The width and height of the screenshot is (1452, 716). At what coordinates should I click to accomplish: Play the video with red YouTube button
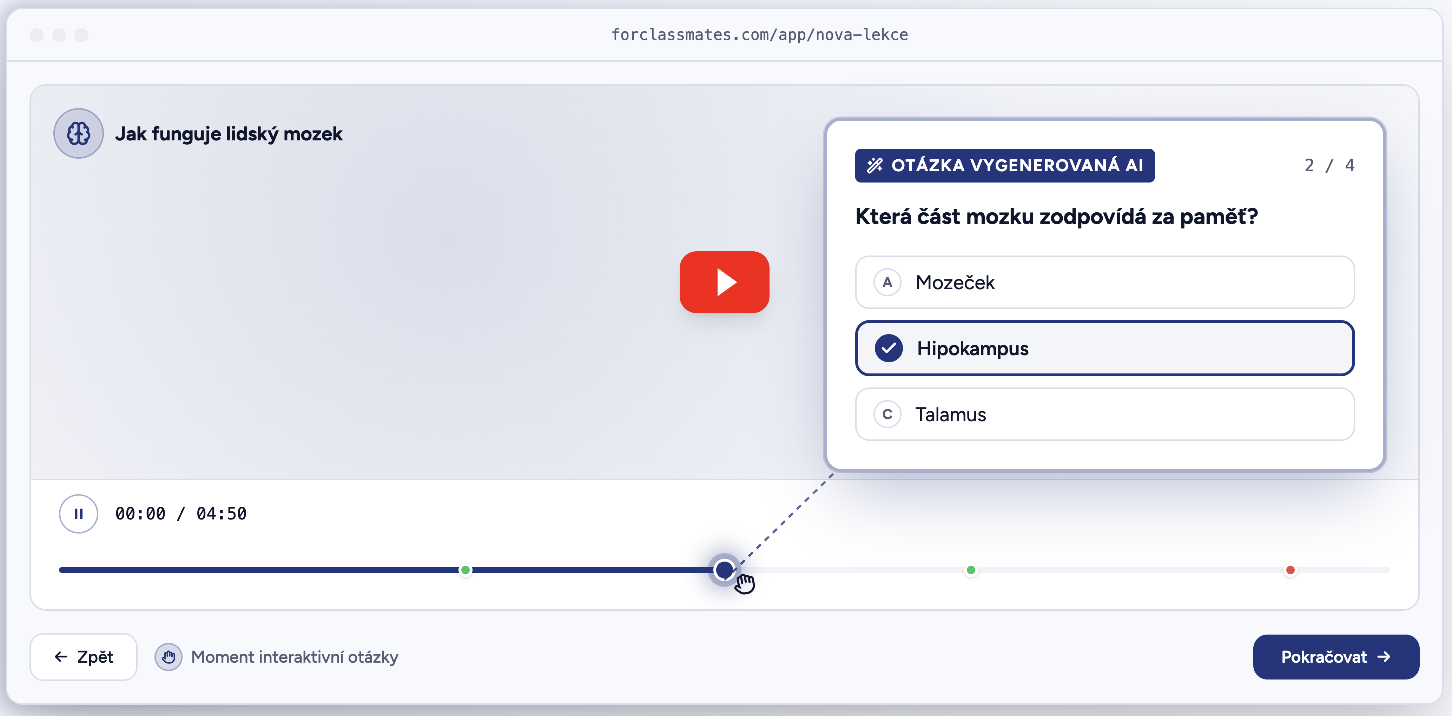click(x=724, y=282)
